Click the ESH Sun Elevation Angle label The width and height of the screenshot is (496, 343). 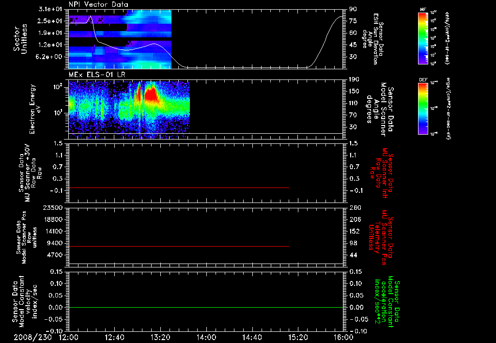coord(373,39)
